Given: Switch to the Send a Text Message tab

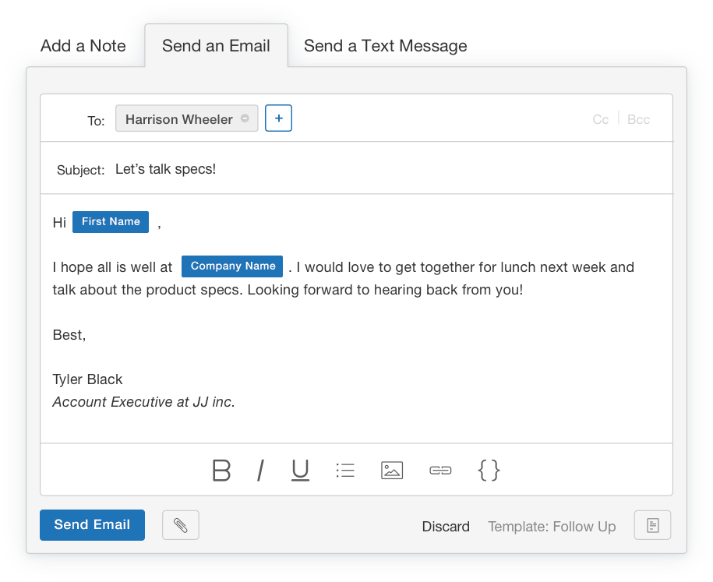Looking at the screenshot, I should coord(384,45).
